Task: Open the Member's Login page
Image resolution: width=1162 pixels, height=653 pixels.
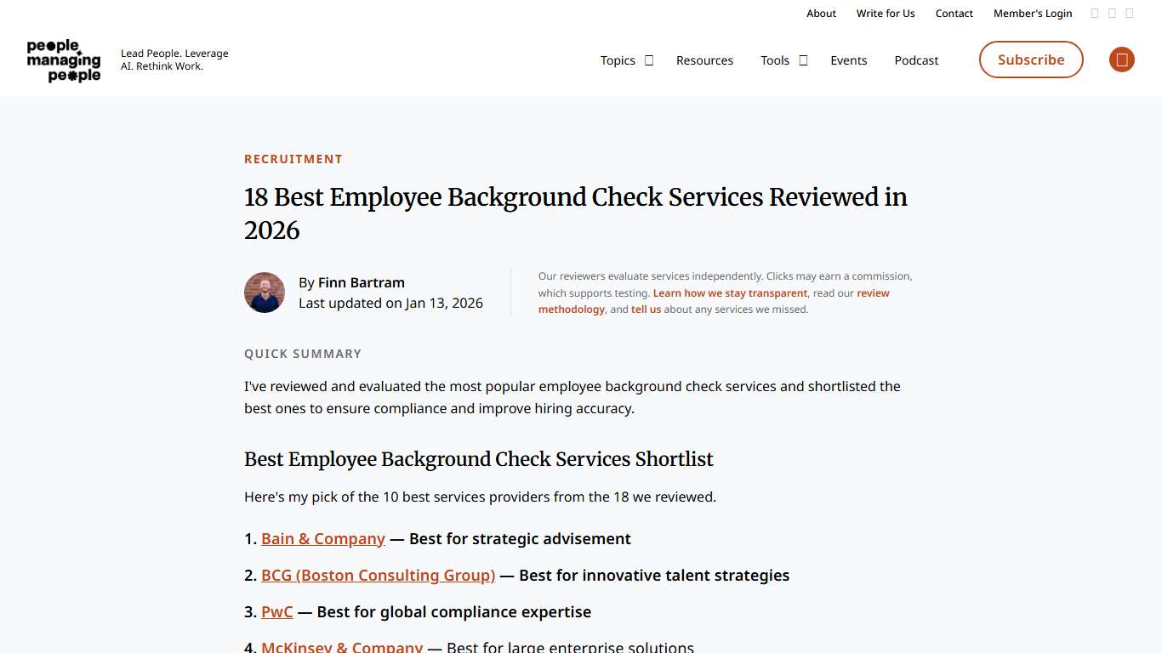Action: (1033, 13)
